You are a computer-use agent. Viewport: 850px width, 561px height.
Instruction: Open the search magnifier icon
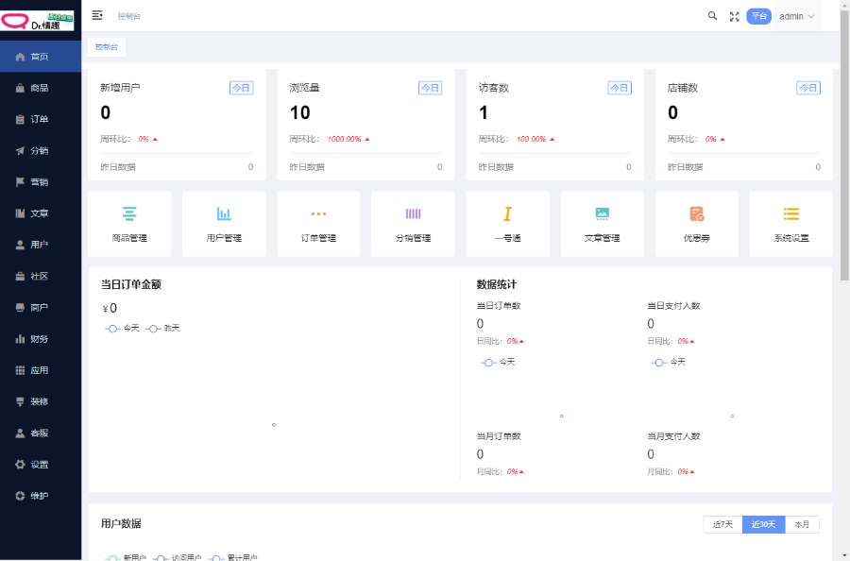(712, 16)
